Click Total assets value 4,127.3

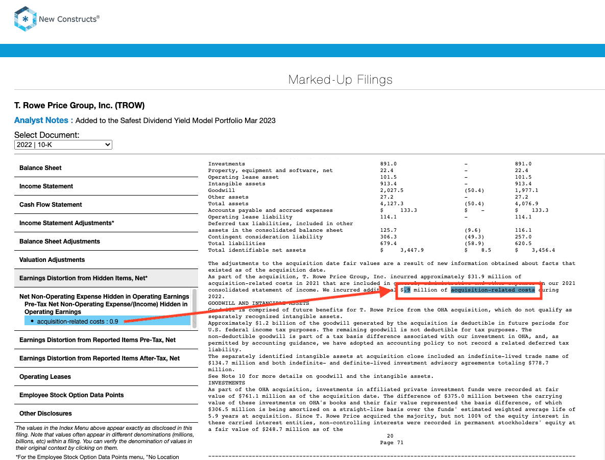[392, 204]
